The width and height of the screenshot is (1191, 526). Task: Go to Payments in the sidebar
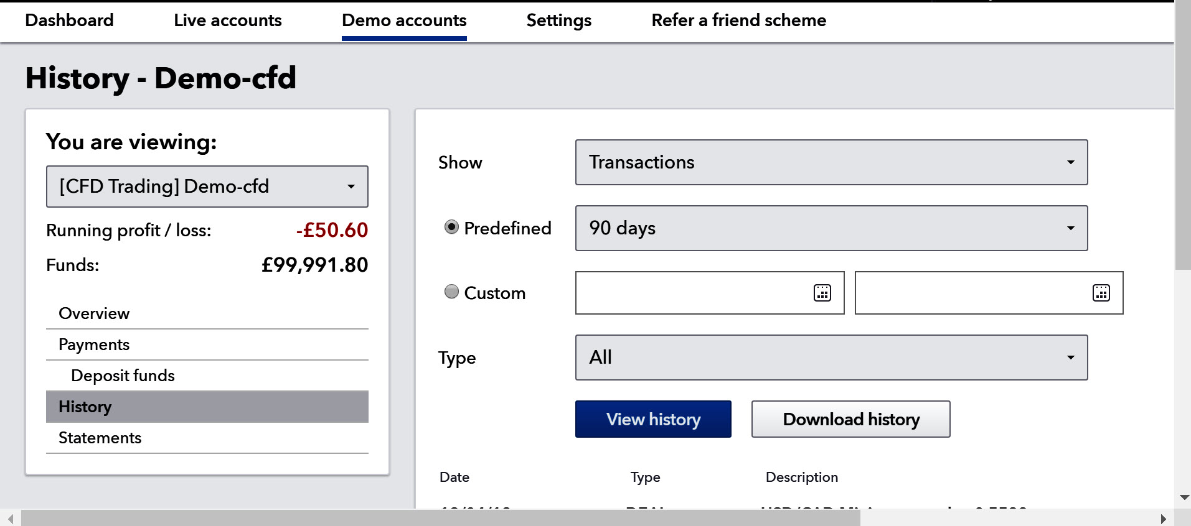click(x=94, y=344)
